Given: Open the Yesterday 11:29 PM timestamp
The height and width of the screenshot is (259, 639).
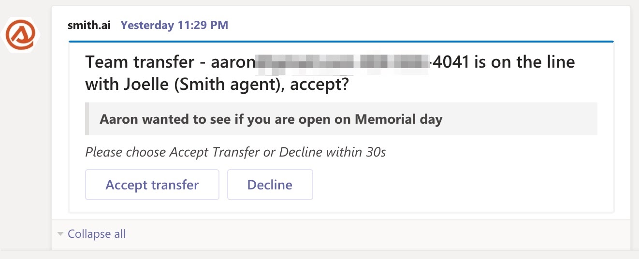Looking at the screenshot, I should point(174,25).
